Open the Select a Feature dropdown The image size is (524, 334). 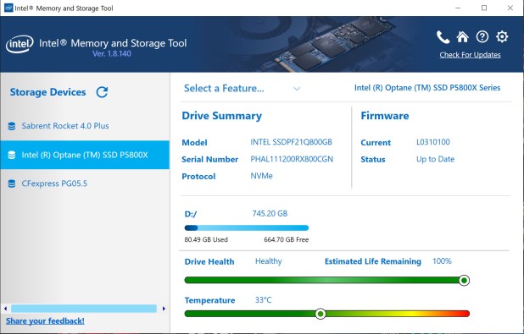coord(242,88)
